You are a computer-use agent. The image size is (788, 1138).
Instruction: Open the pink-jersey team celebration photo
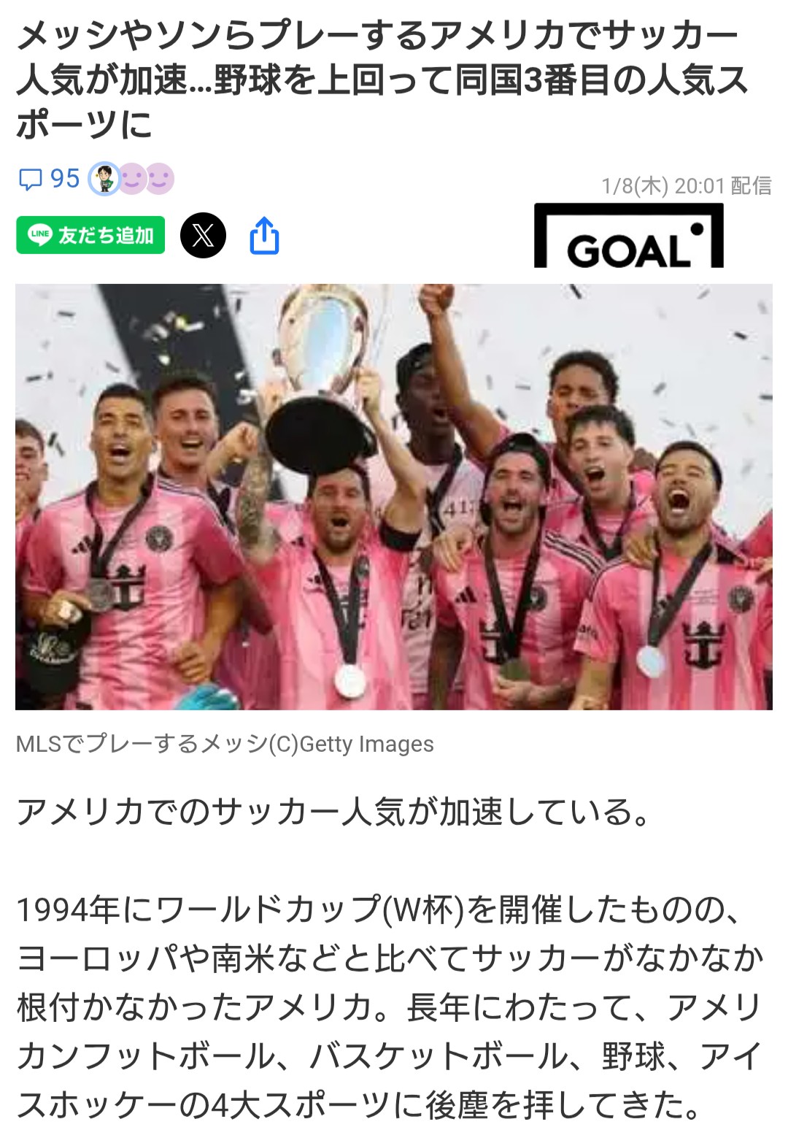tap(394, 497)
